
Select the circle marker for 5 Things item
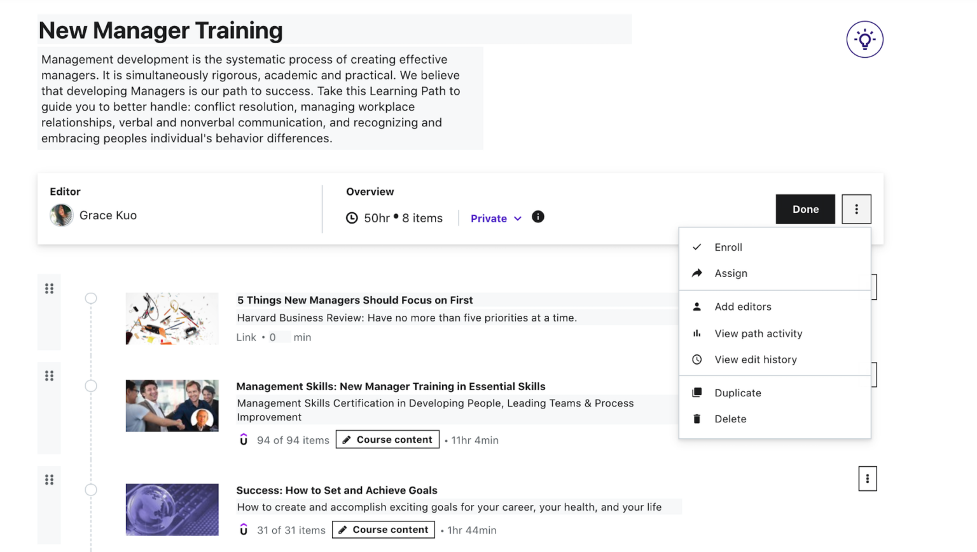click(x=91, y=299)
